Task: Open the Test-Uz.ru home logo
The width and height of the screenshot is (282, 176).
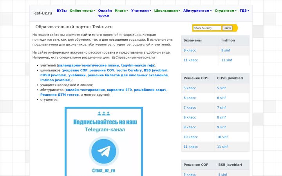Action: click(42, 13)
